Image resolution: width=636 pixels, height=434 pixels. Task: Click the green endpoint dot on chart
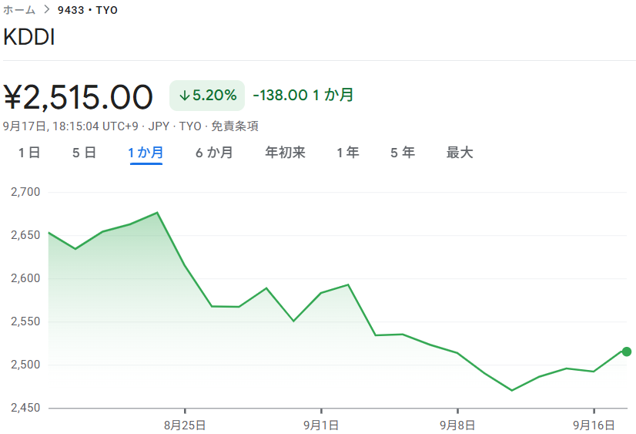(x=626, y=352)
